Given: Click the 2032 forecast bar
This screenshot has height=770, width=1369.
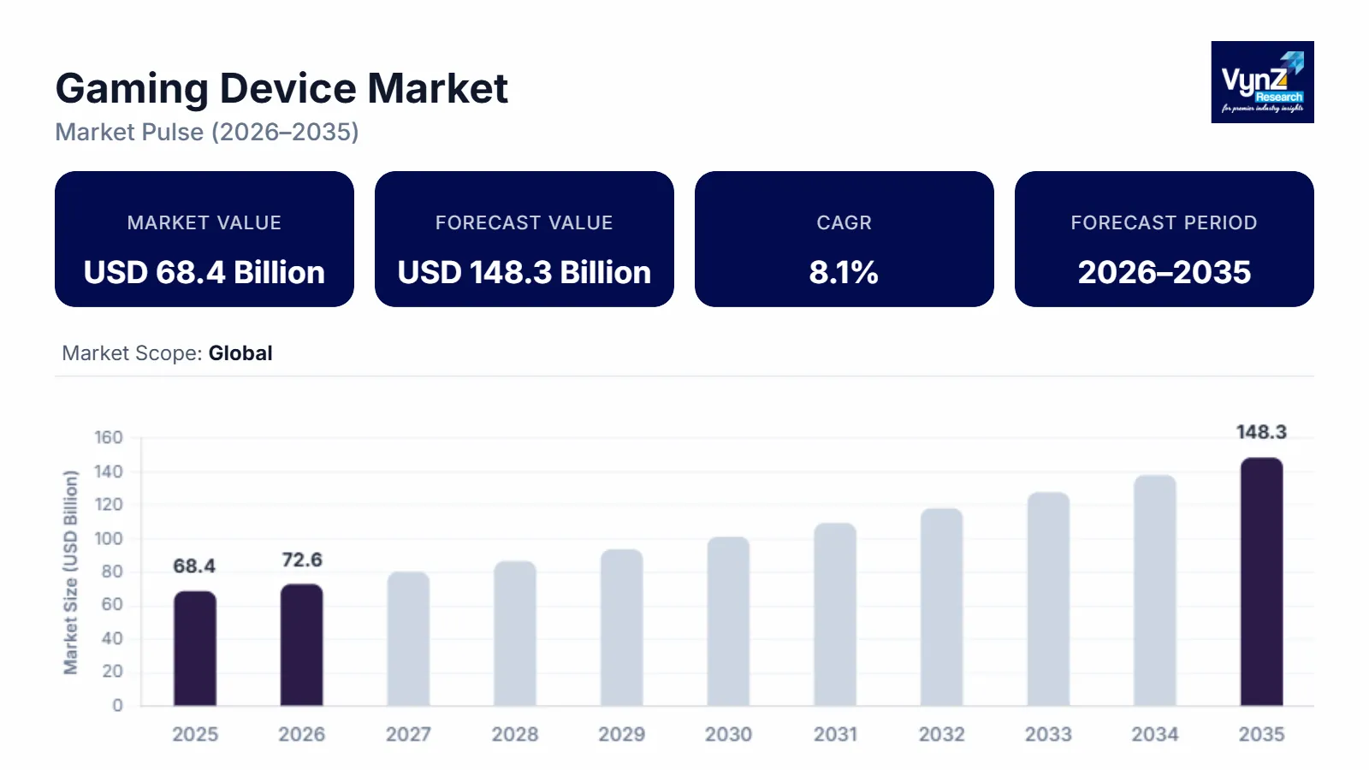Looking at the screenshot, I should point(941,607).
